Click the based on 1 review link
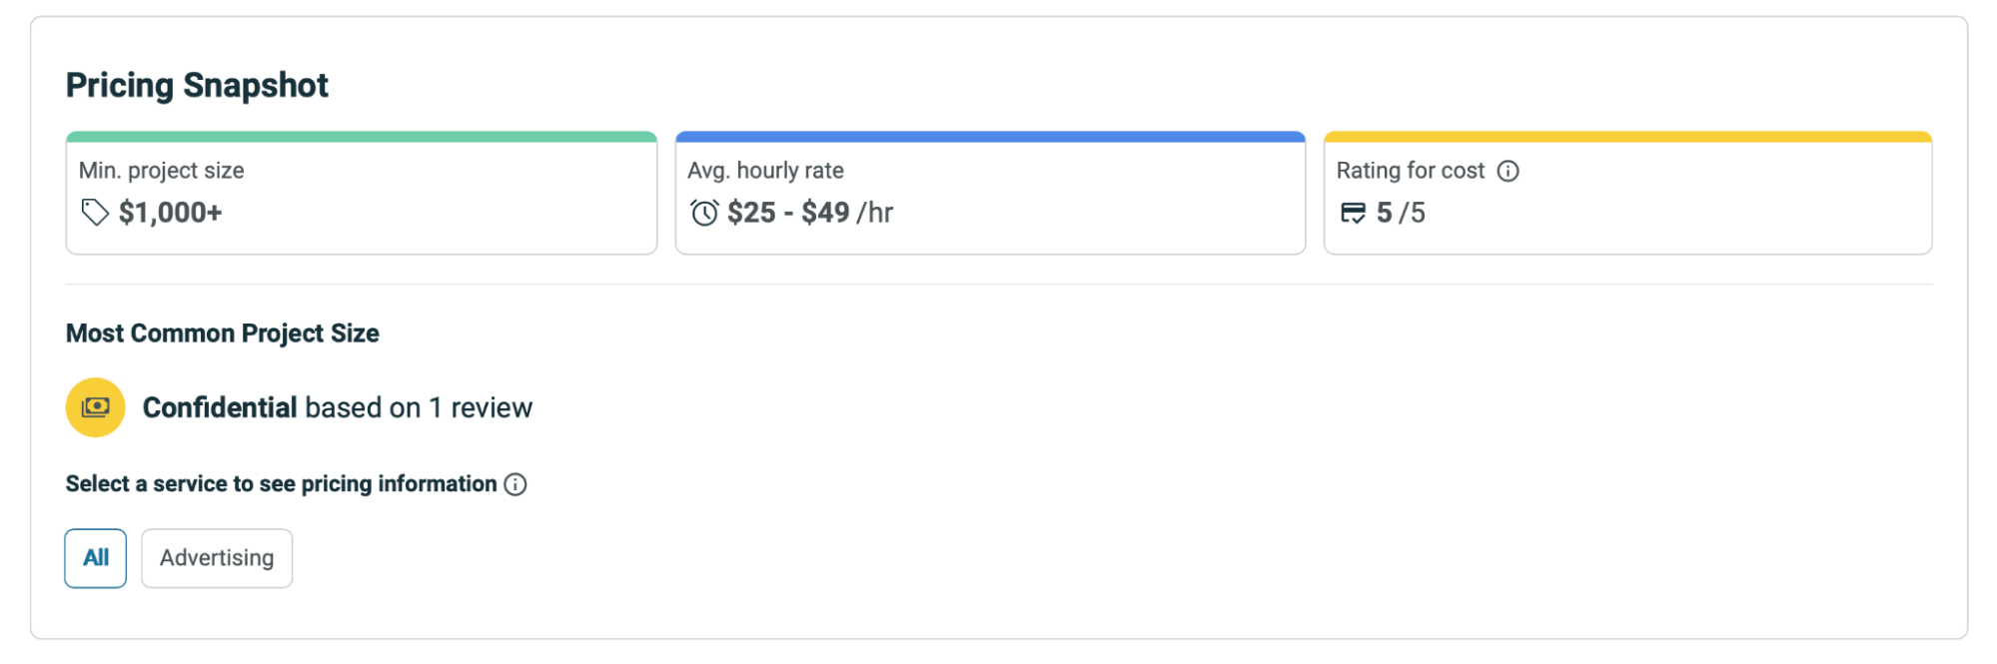Image resolution: width=1997 pixels, height=664 pixels. pos(420,407)
